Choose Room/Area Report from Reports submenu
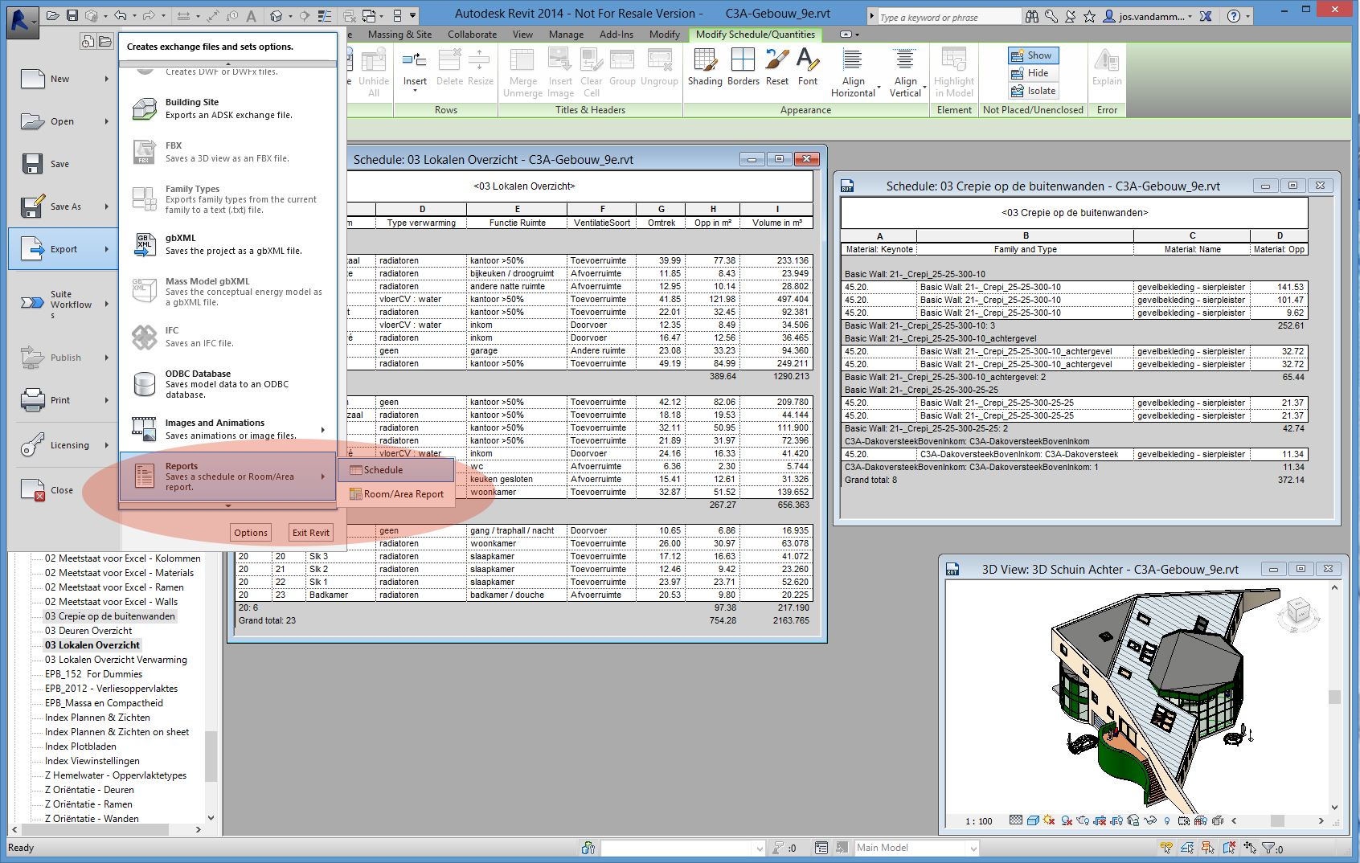Image resolution: width=1360 pixels, height=863 pixels. pyautogui.click(x=397, y=494)
